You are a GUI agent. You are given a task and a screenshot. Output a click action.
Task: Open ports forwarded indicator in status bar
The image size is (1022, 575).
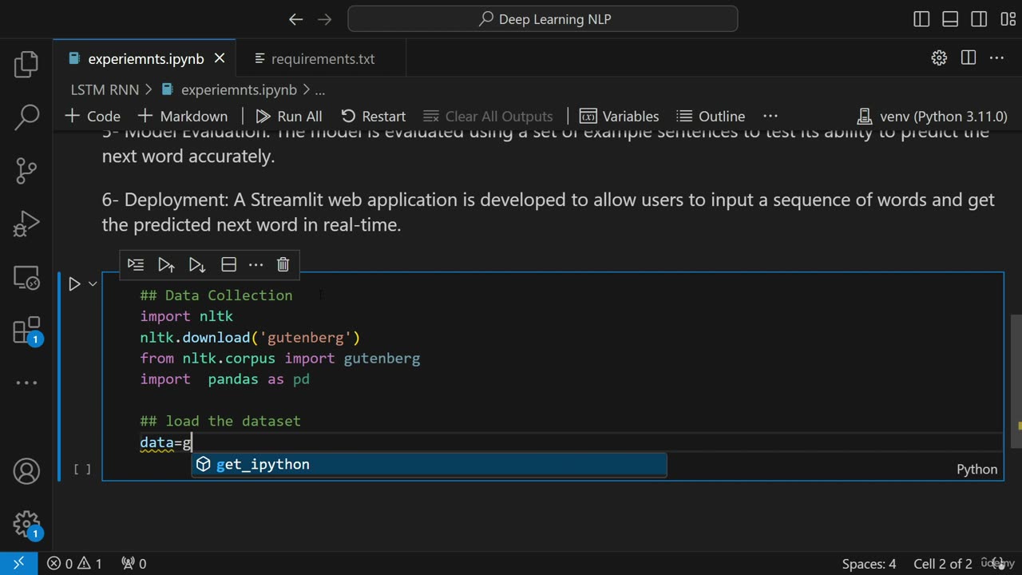click(133, 564)
